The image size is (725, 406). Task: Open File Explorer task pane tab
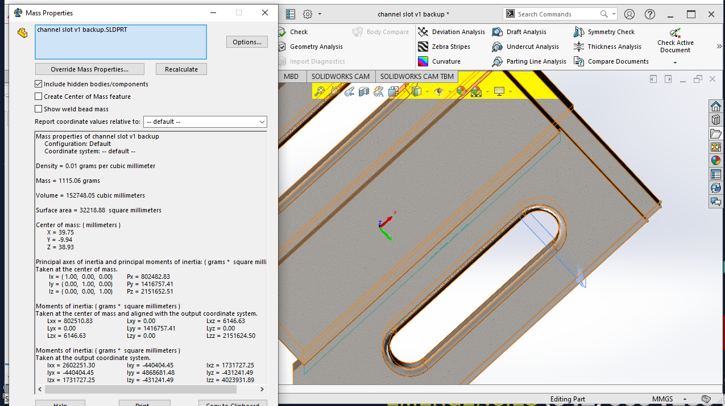(x=716, y=133)
